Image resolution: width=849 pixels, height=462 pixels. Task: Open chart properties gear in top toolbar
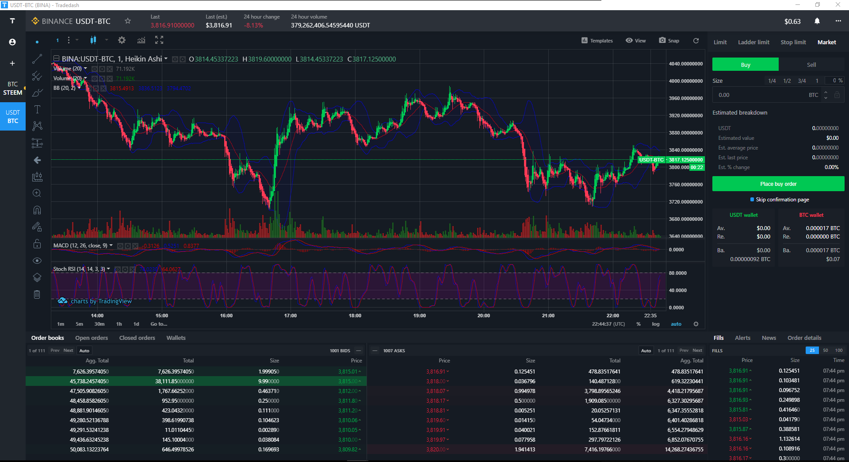[x=122, y=40]
